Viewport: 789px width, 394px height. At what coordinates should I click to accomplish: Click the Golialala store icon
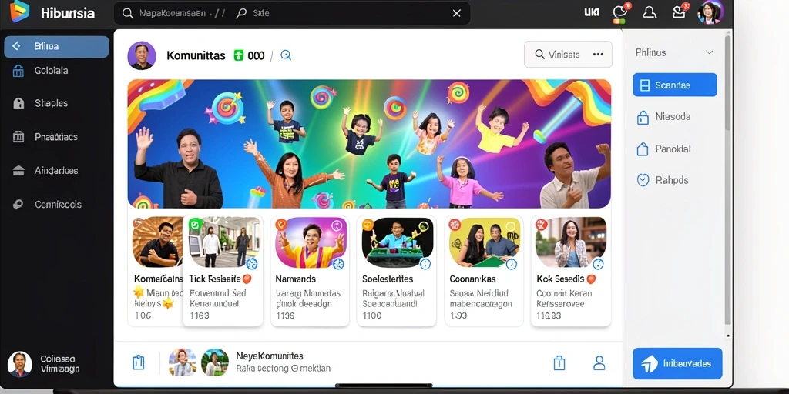(x=18, y=72)
